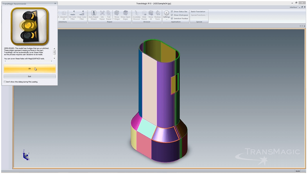
Task: Uncheck the Show Status Bar checkbox
Action: pyautogui.click(x=172, y=12)
